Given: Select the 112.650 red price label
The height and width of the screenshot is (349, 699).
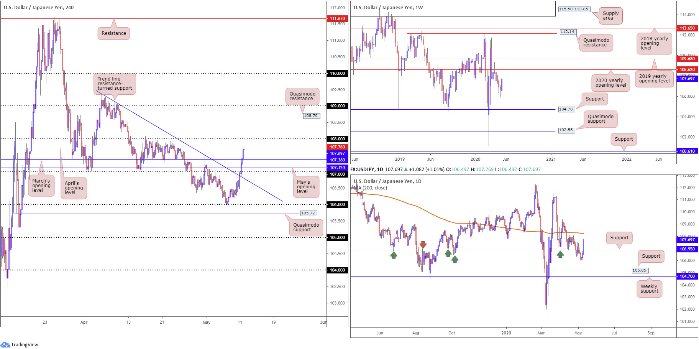Looking at the screenshot, I should [x=687, y=28].
